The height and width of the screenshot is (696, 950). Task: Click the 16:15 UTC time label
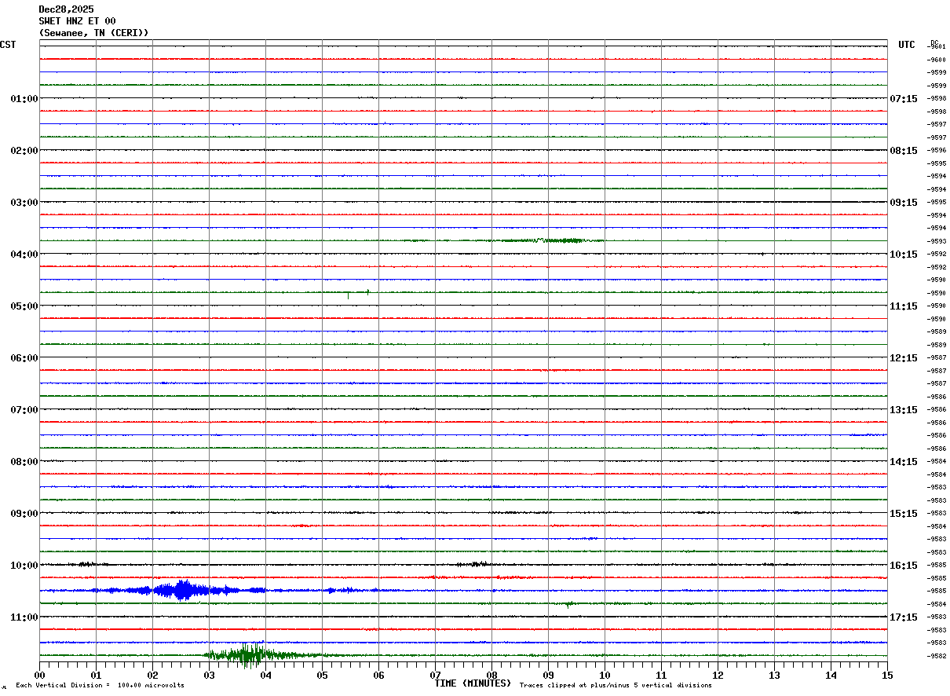click(904, 565)
